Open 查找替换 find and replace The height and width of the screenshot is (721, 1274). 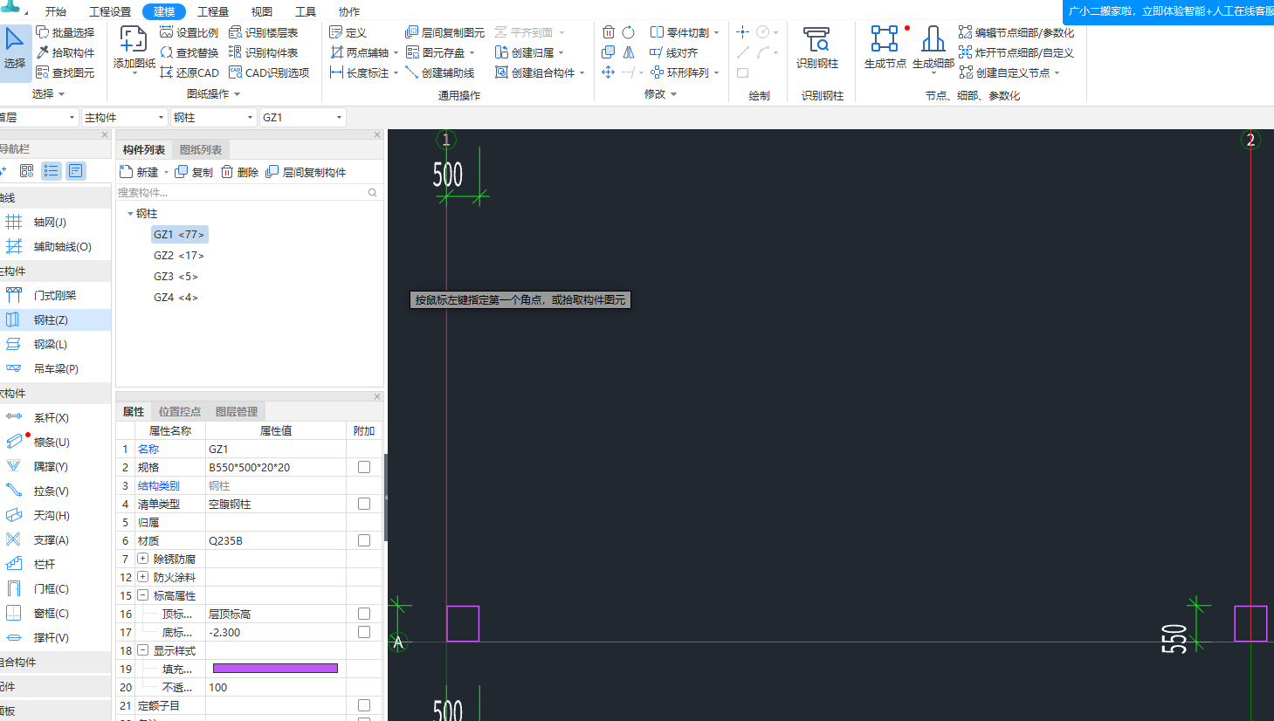[189, 52]
